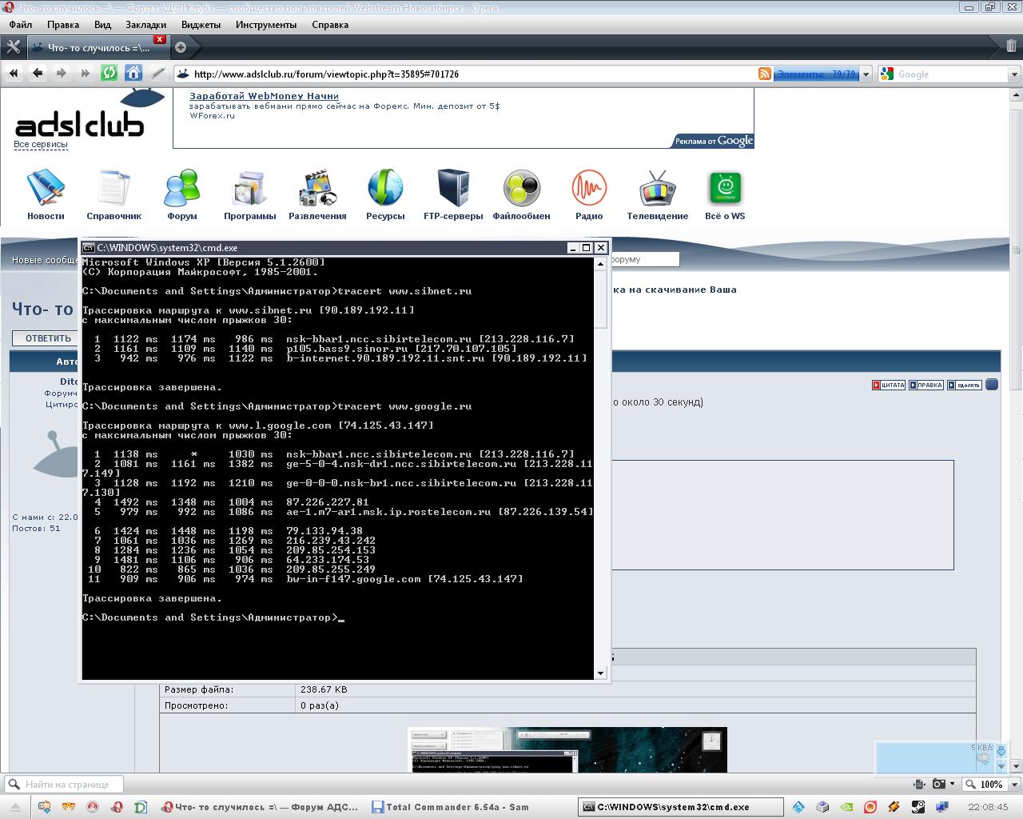
Task: Open the page zoom 100% dropdown
Action: click(x=1011, y=784)
